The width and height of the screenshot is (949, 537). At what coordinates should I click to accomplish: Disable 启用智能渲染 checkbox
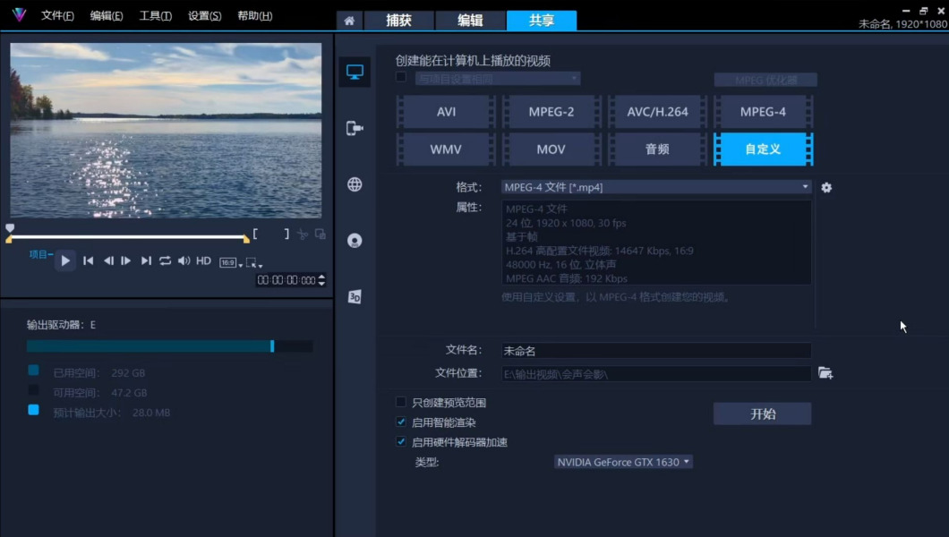tap(401, 422)
